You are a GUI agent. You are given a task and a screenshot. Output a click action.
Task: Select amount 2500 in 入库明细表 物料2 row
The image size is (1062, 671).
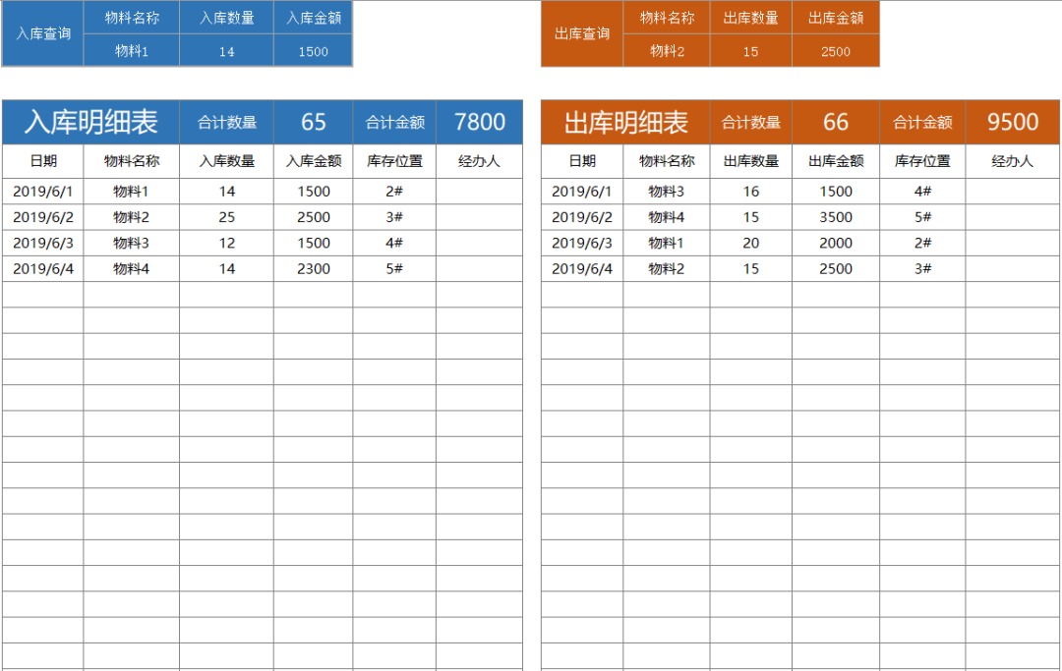pos(313,217)
